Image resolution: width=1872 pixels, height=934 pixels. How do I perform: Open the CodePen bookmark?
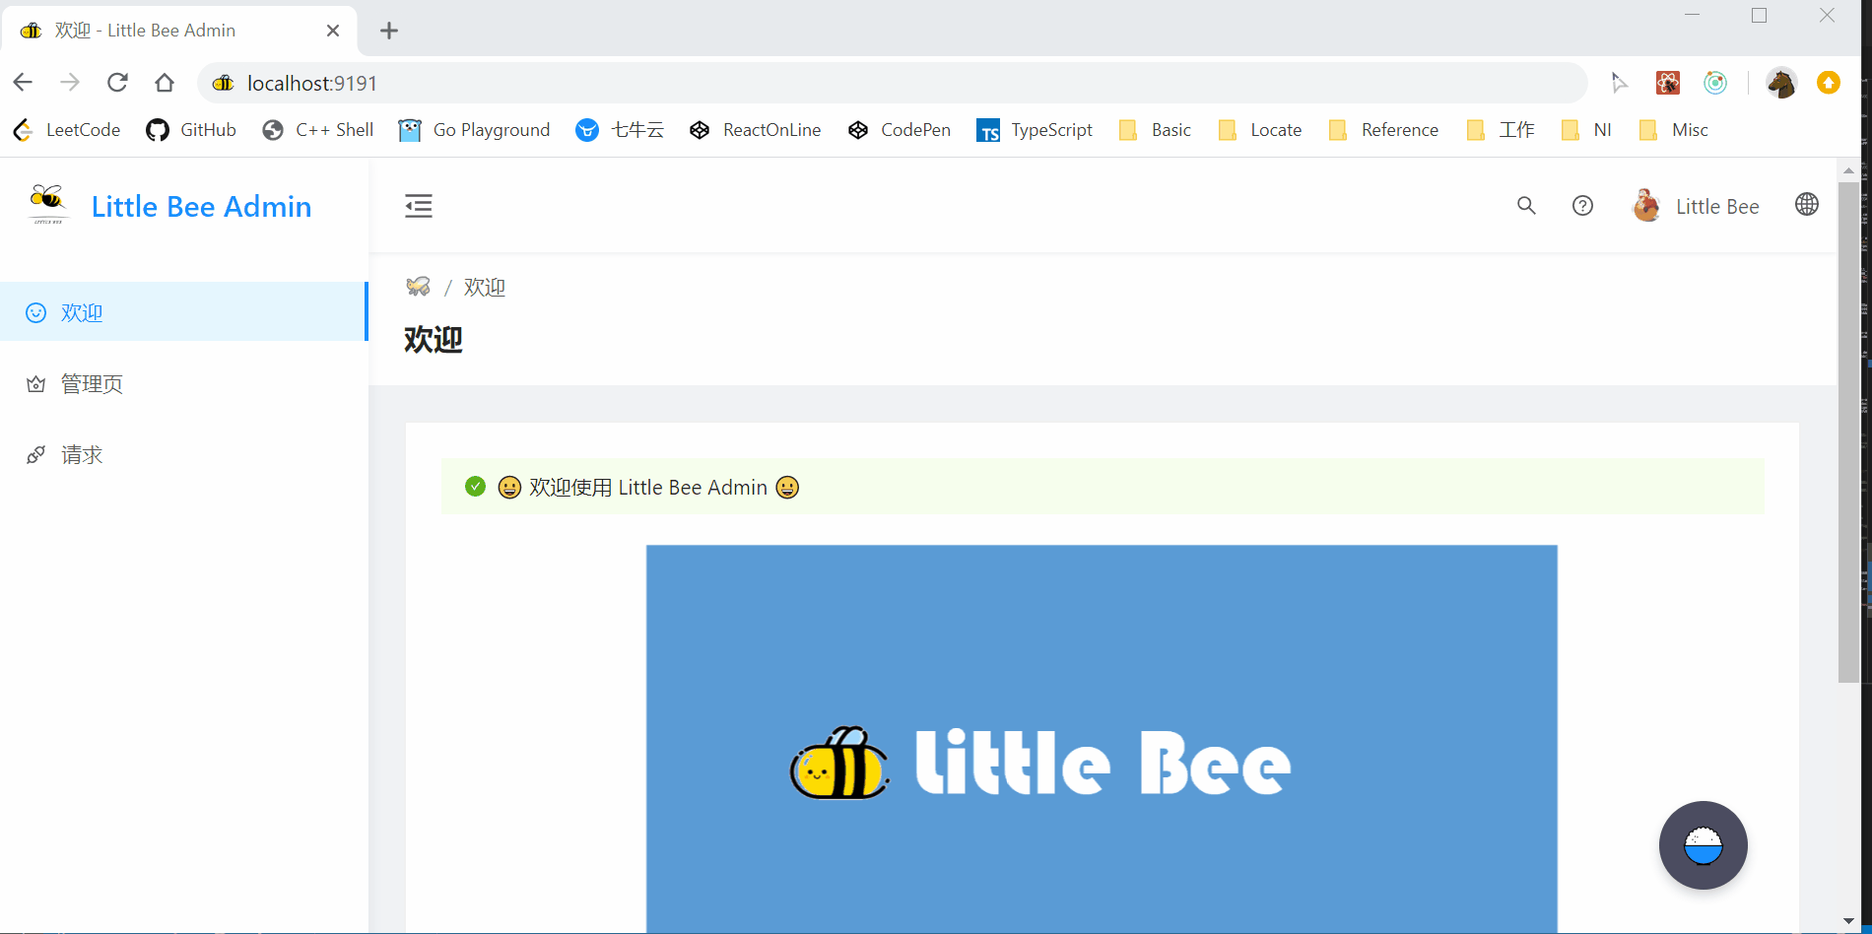coord(900,130)
